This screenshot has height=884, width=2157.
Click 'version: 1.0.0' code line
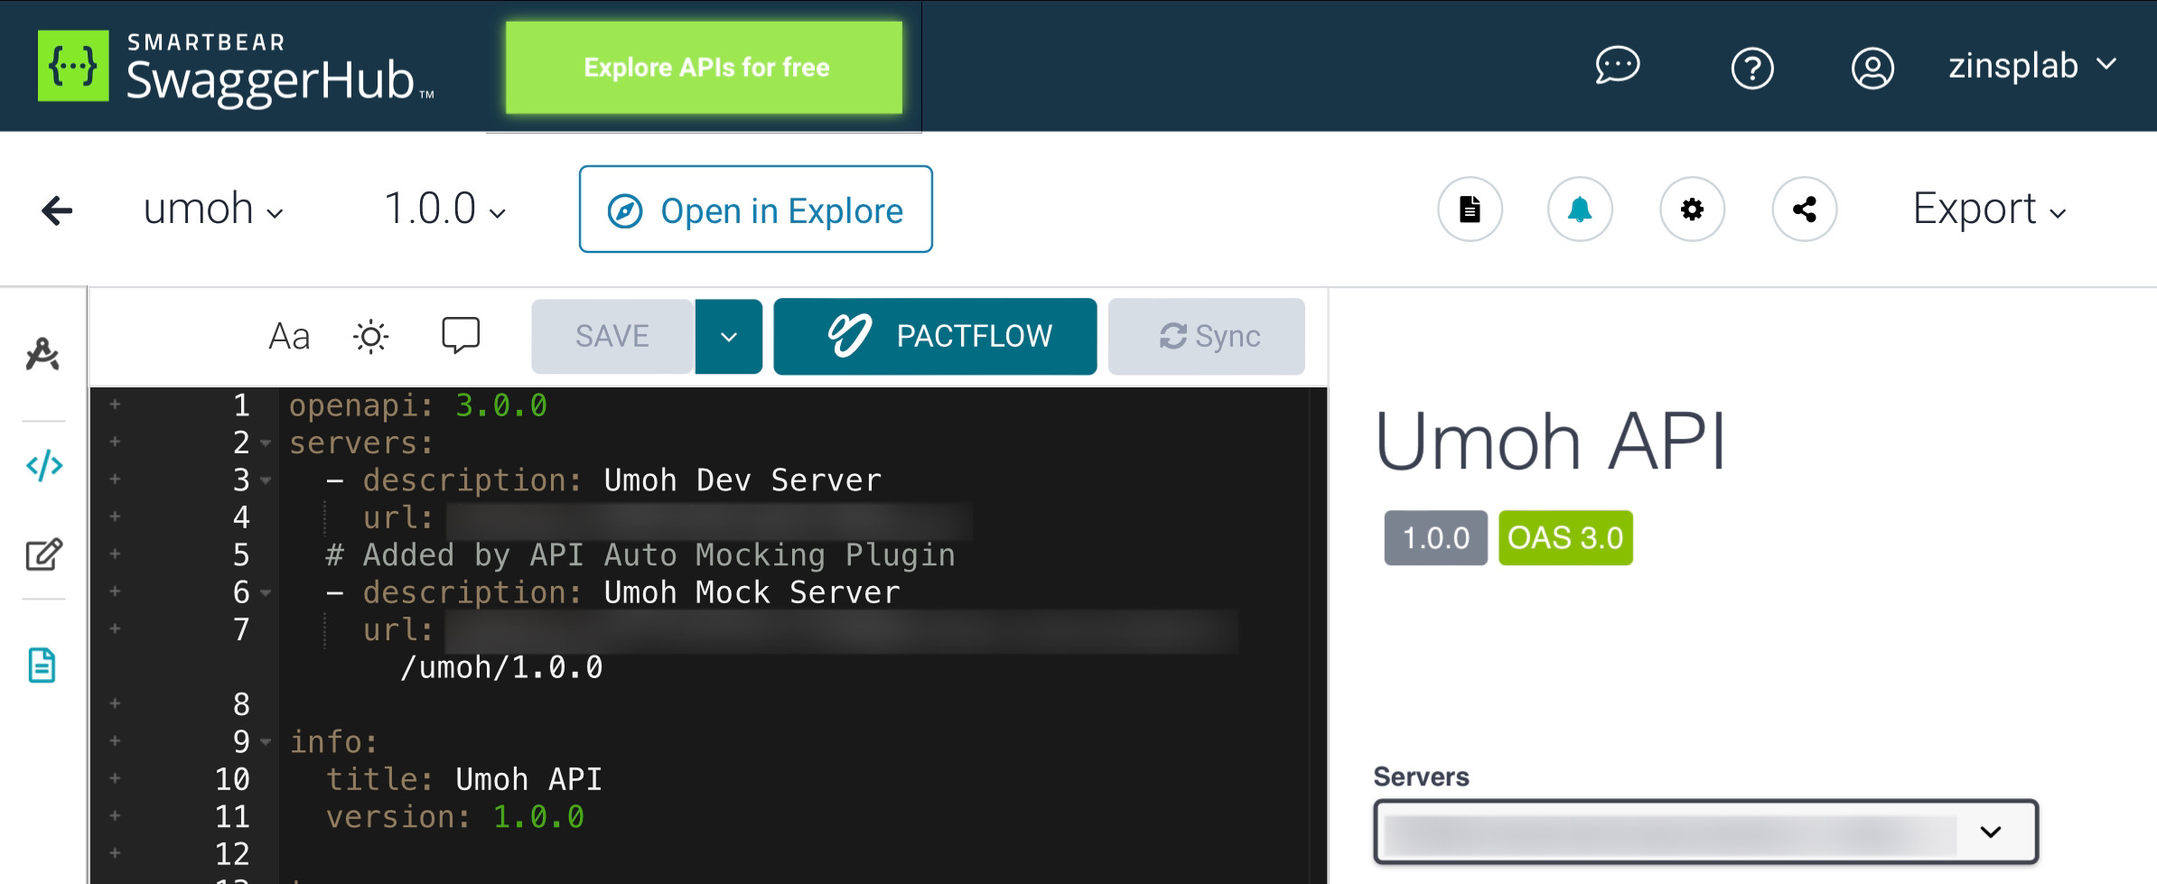point(454,817)
